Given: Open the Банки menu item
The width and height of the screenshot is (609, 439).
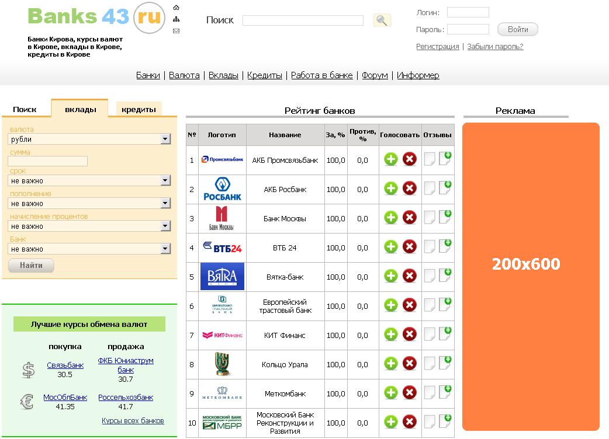Looking at the screenshot, I should pos(148,75).
